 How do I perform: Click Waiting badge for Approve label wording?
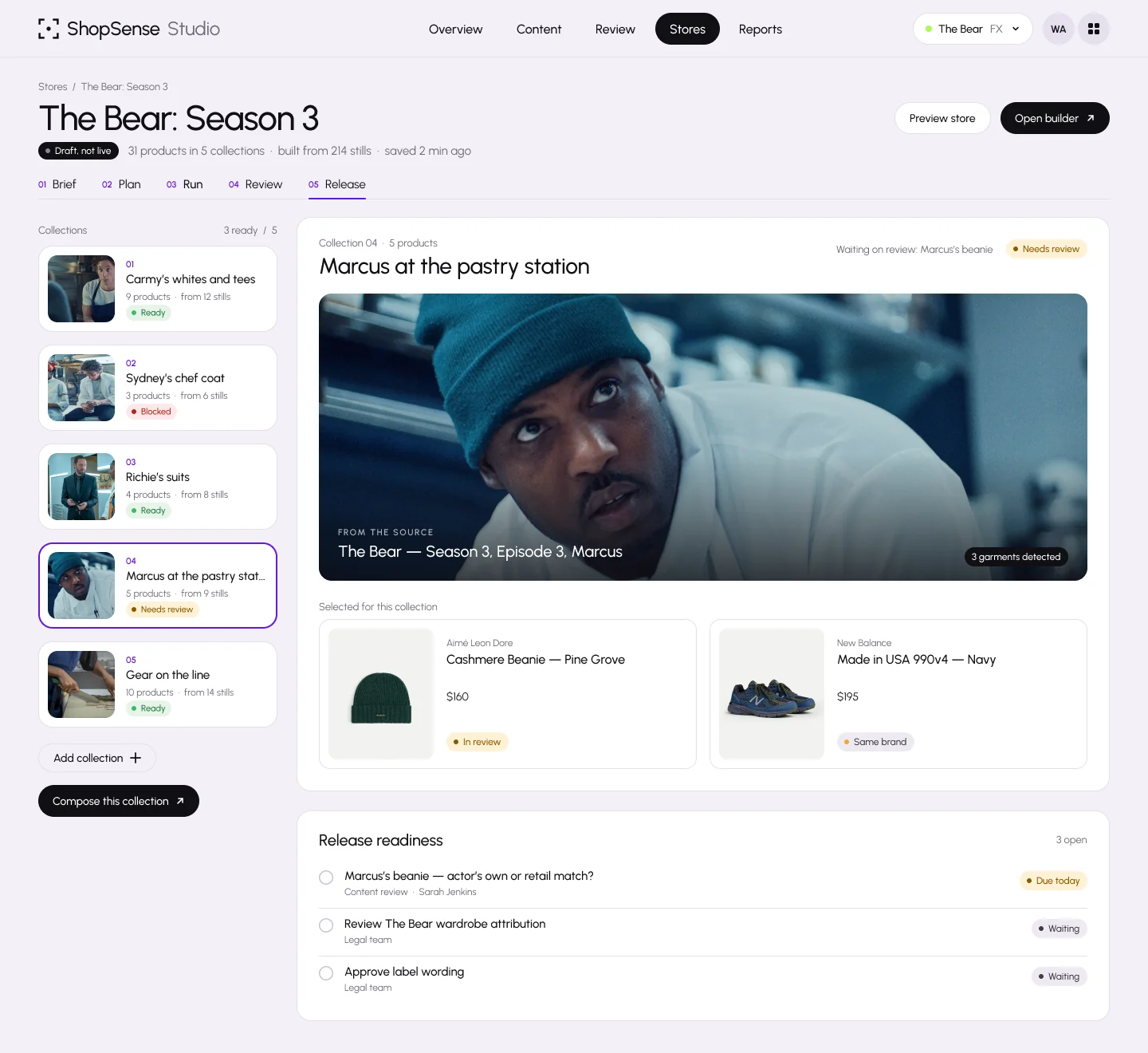click(x=1060, y=976)
